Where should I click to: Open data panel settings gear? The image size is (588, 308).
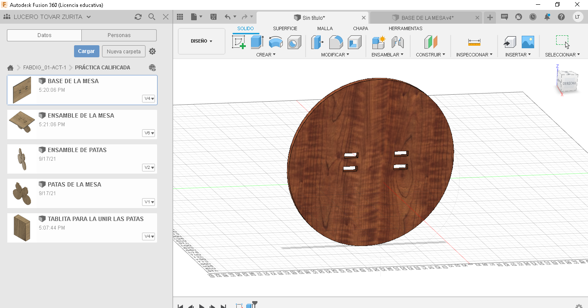coord(152,51)
